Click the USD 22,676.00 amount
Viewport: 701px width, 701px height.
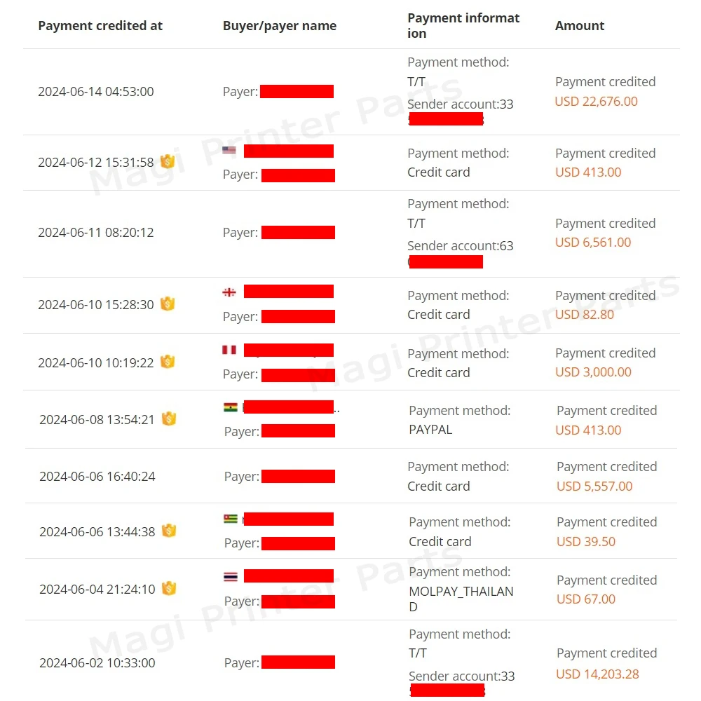point(597,102)
